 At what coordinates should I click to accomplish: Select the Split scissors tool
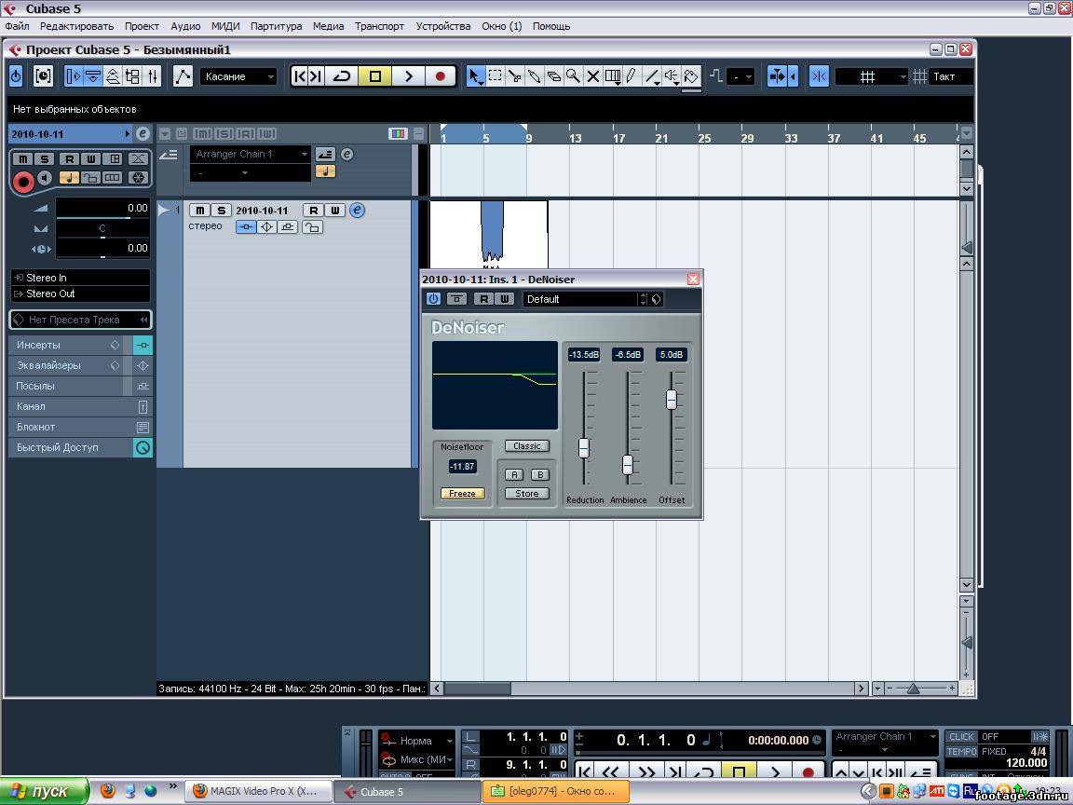[x=514, y=76]
